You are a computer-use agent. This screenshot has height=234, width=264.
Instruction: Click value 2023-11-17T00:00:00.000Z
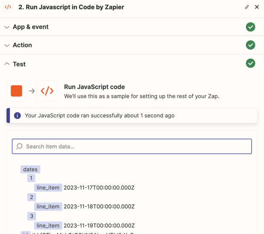tap(99, 187)
